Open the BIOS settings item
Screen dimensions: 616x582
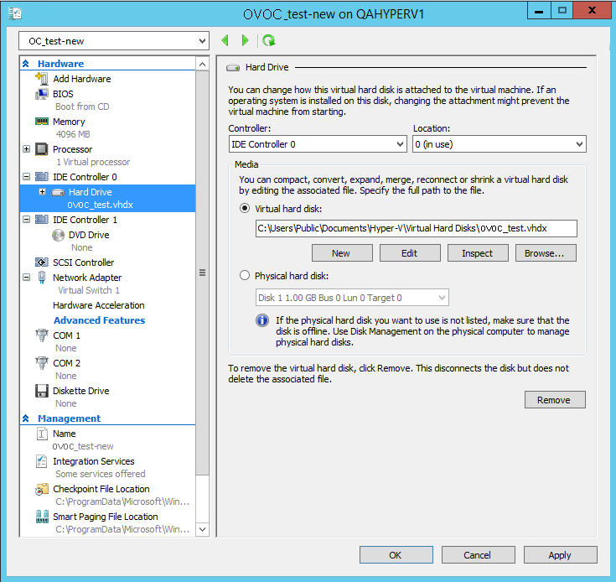pos(63,94)
